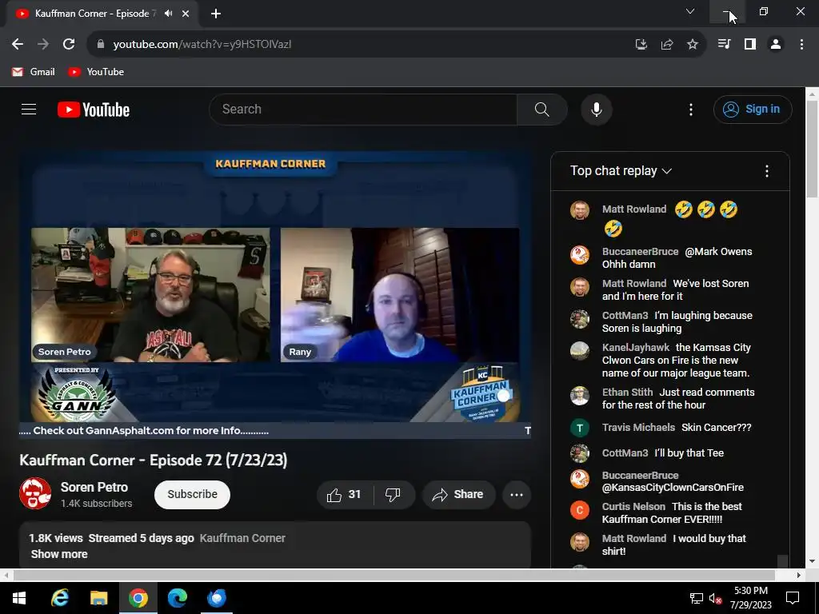Click the 1.4K subscribers text

pos(96,504)
